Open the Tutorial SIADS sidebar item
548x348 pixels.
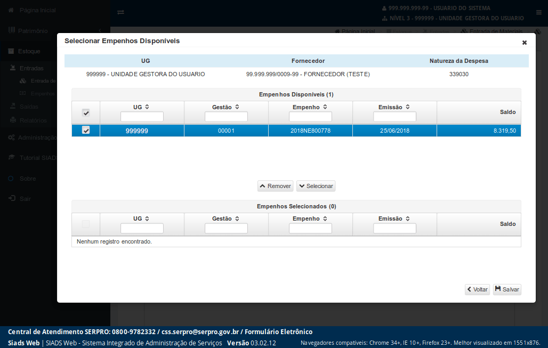[x=38, y=158]
